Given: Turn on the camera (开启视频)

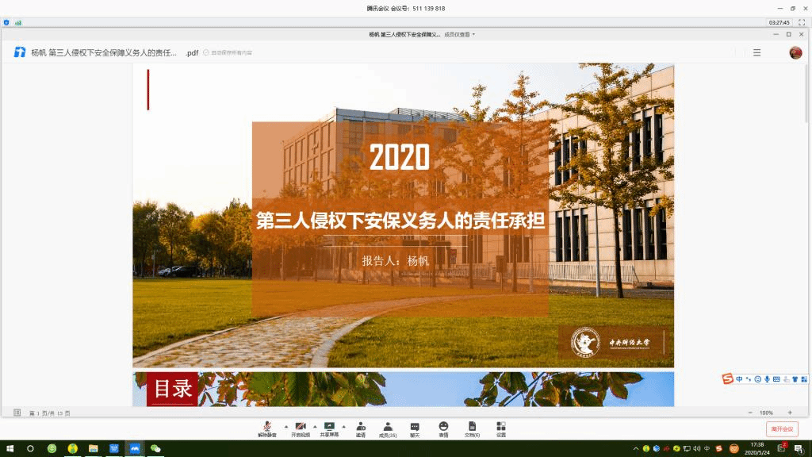Looking at the screenshot, I should (301, 428).
